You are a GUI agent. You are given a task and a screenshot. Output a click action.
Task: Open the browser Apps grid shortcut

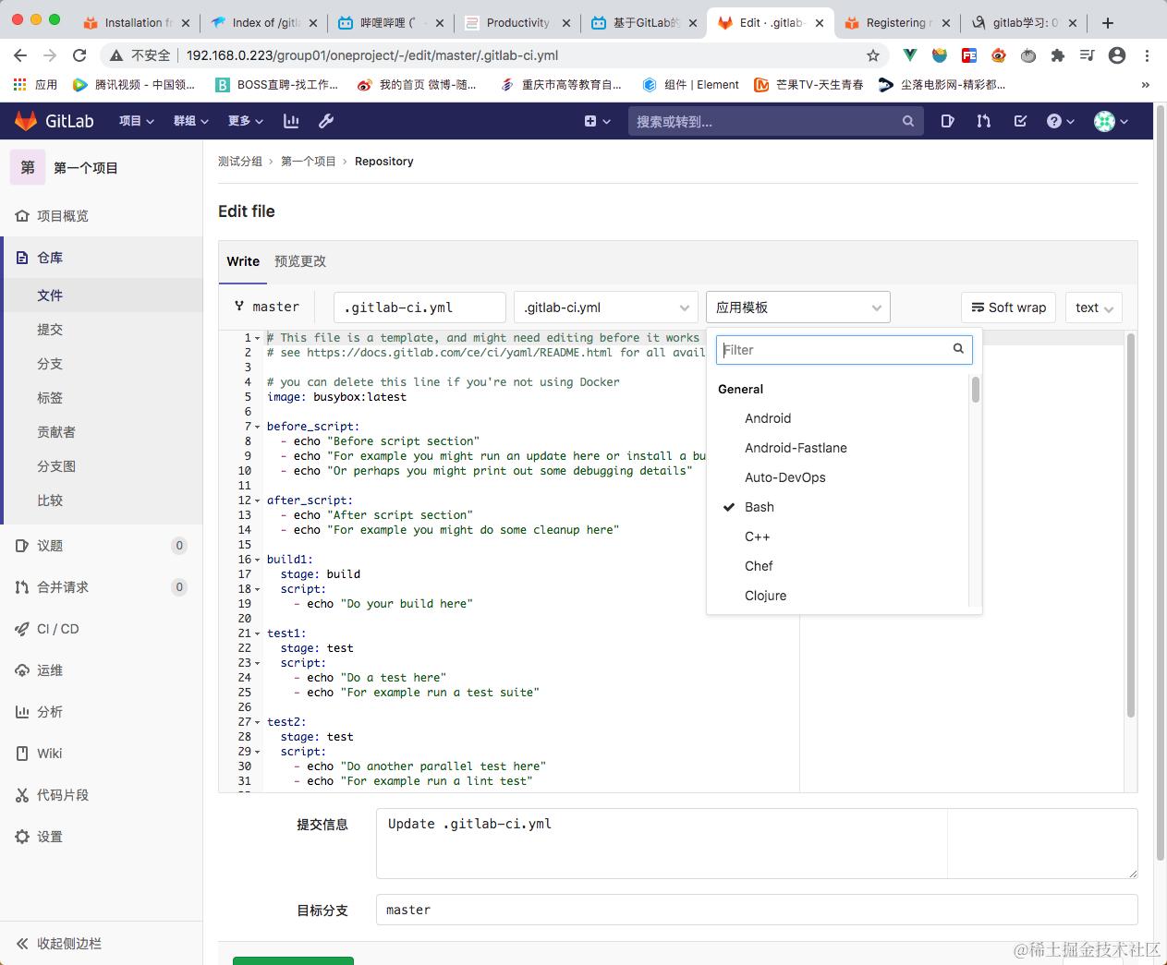[x=34, y=85]
